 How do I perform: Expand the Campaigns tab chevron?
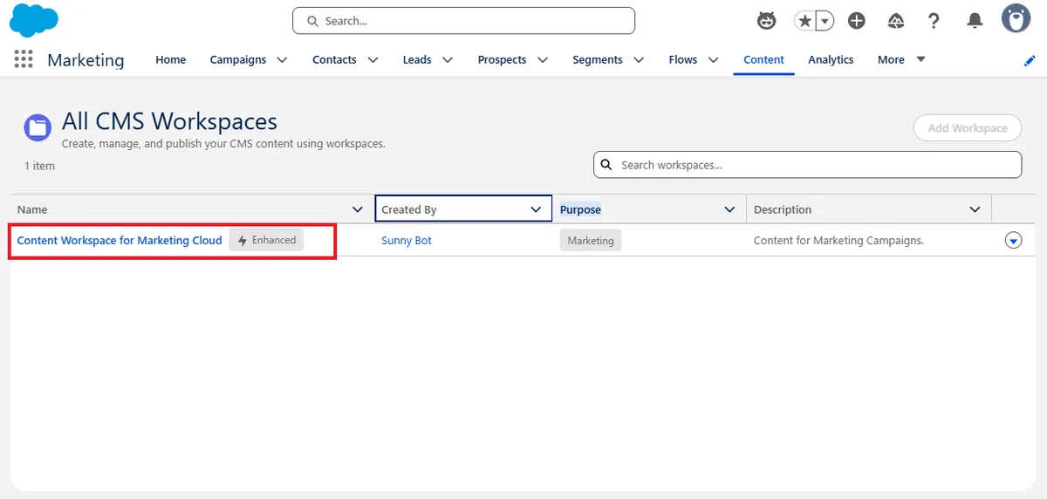[x=282, y=59]
